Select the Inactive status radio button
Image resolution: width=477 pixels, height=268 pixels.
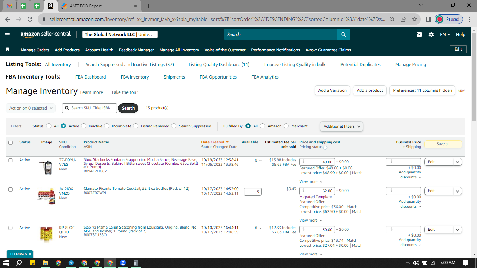pyautogui.click(x=83, y=126)
